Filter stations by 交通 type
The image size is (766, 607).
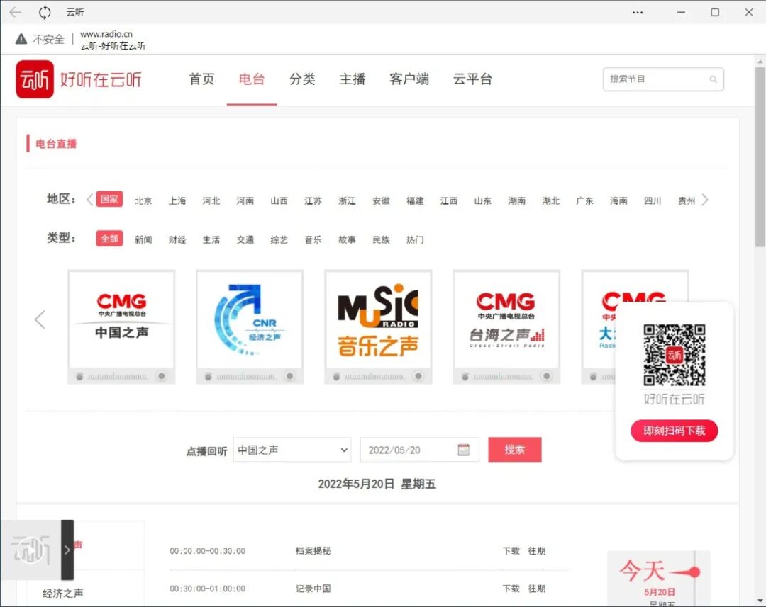tap(245, 239)
